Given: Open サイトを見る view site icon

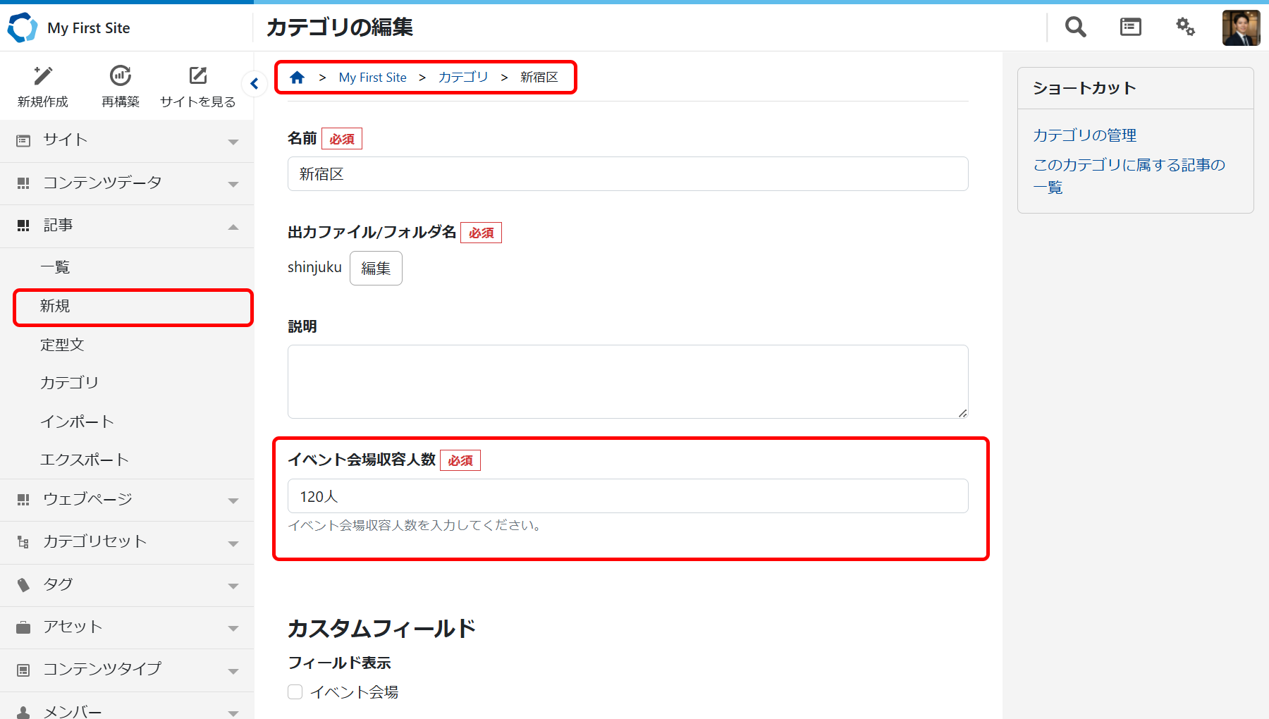Looking at the screenshot, I should point(198,76).
